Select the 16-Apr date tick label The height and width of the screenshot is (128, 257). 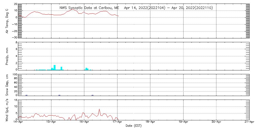[84, 122]
